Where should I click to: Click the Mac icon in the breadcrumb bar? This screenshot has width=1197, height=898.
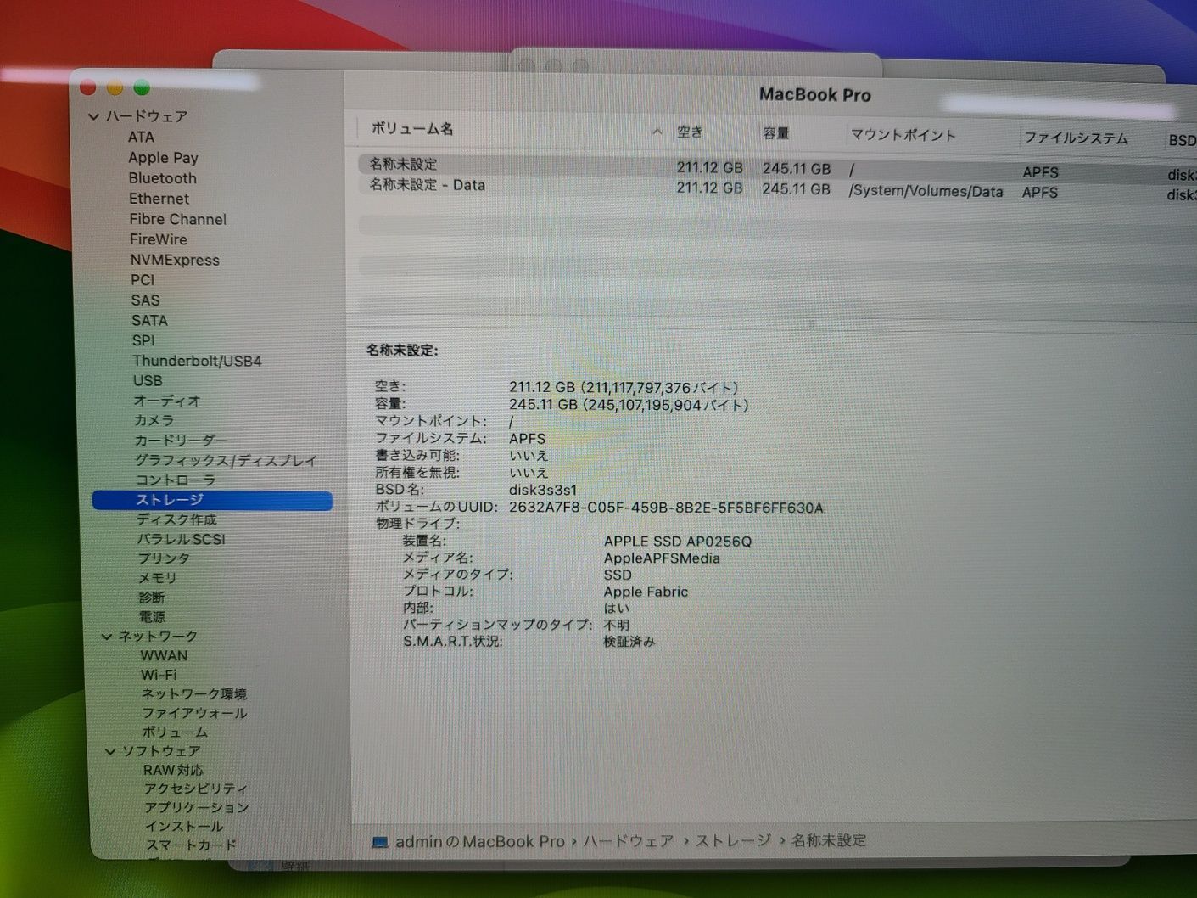coord(379,841)
